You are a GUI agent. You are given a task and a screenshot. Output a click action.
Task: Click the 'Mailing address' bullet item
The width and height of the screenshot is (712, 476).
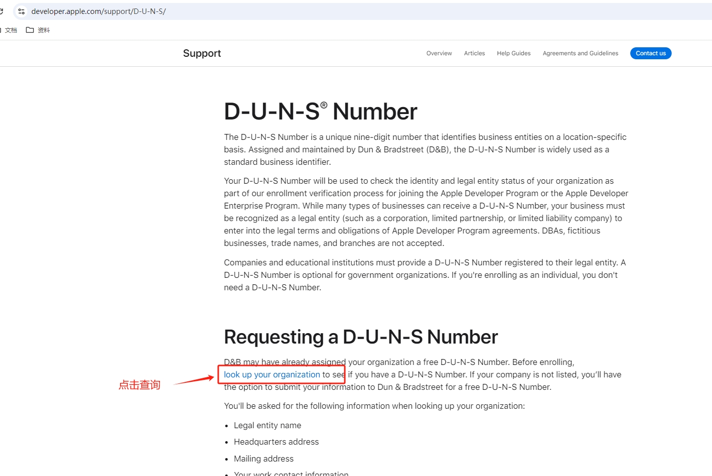(x=264, y=459)
